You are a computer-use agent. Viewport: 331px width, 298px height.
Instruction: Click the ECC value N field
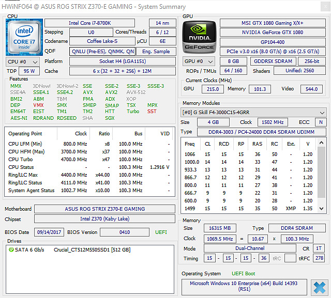pos(321,122)
